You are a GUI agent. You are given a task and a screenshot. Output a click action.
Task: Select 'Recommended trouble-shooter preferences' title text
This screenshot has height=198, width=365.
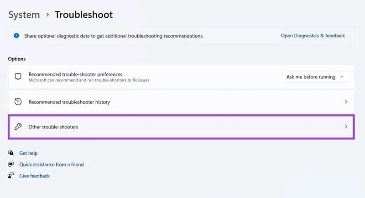75,74
